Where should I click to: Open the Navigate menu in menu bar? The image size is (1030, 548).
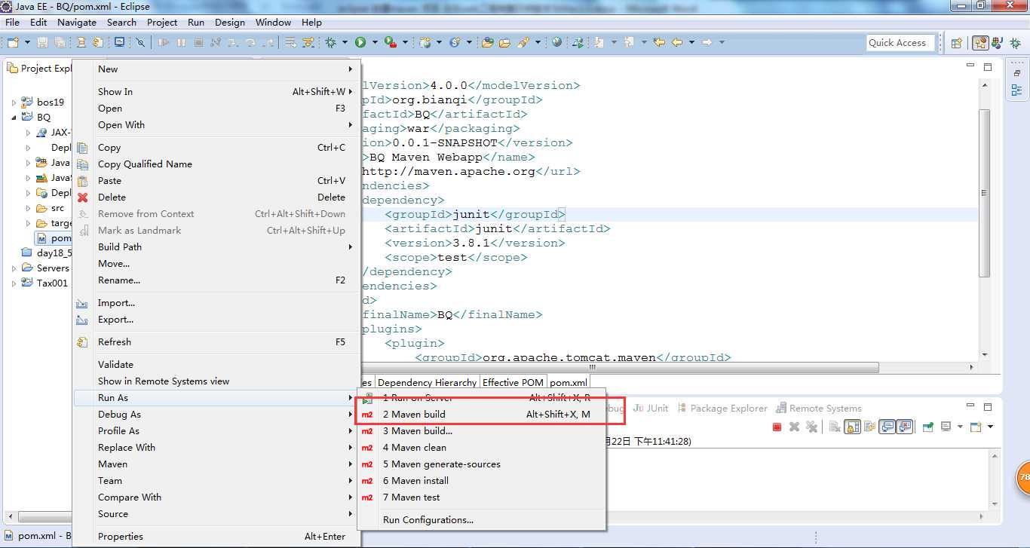pyautogui.click(x=76, y=23)
